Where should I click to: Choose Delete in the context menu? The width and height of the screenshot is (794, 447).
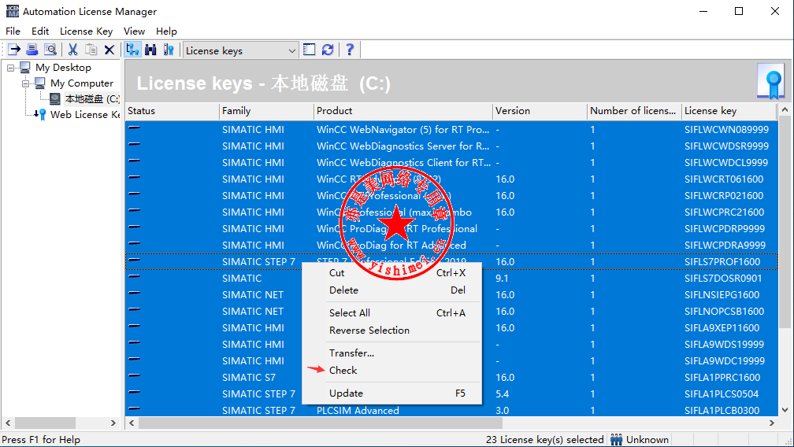click(391, 290)
